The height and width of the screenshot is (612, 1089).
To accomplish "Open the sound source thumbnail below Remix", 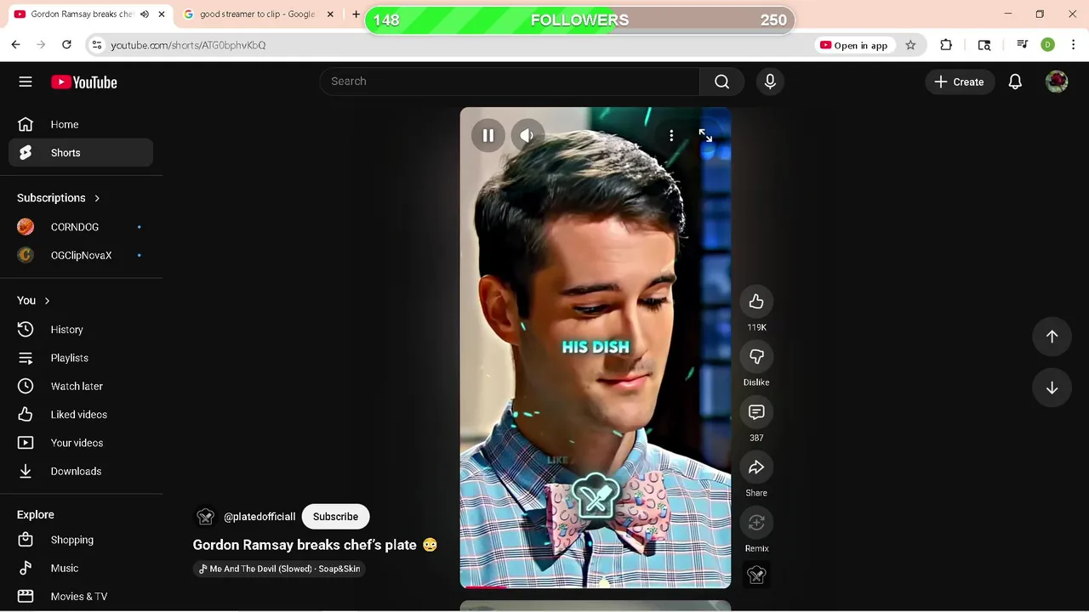I will click(x=756, y=575).
